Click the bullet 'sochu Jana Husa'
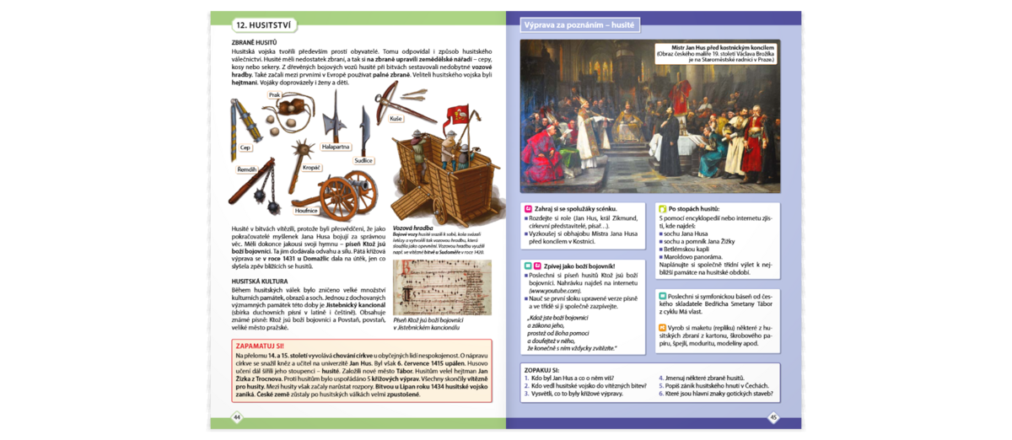This screenshot has width=1012, height=440. tap(686, 233)
